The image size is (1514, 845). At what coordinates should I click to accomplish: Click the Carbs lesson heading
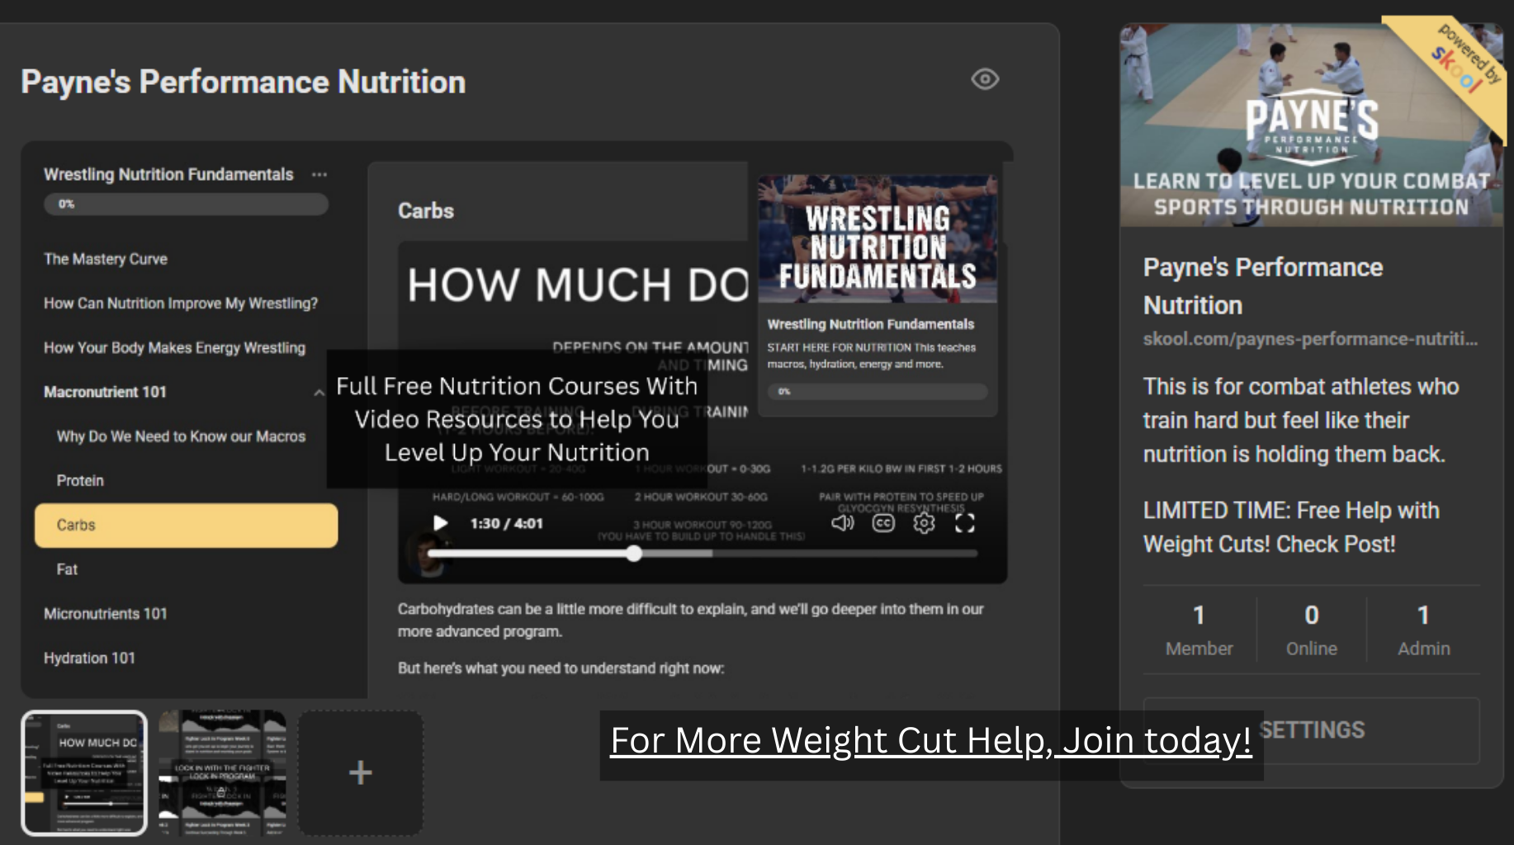426,211
